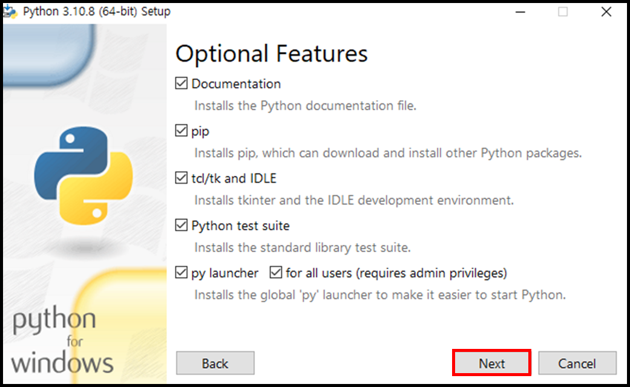This screenshot has height=387, width=630.
Task: Close the Python Setup window
Action: [x=606, y=12]
